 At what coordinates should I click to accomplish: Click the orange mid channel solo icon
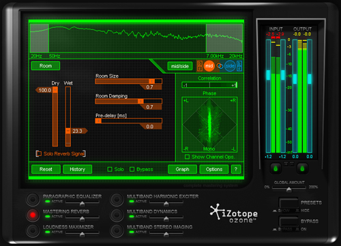pyautogui.click(x=200, y=69)
